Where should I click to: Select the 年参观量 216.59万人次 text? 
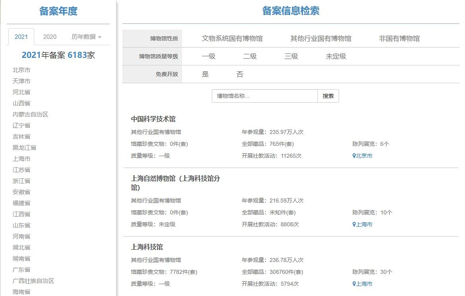[x=273, y=201]
